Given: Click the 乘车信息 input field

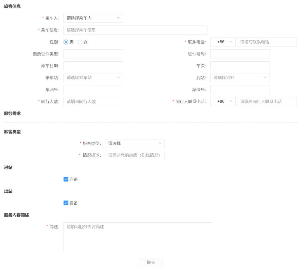Looking at the screenshot, I should coord(135,30).
